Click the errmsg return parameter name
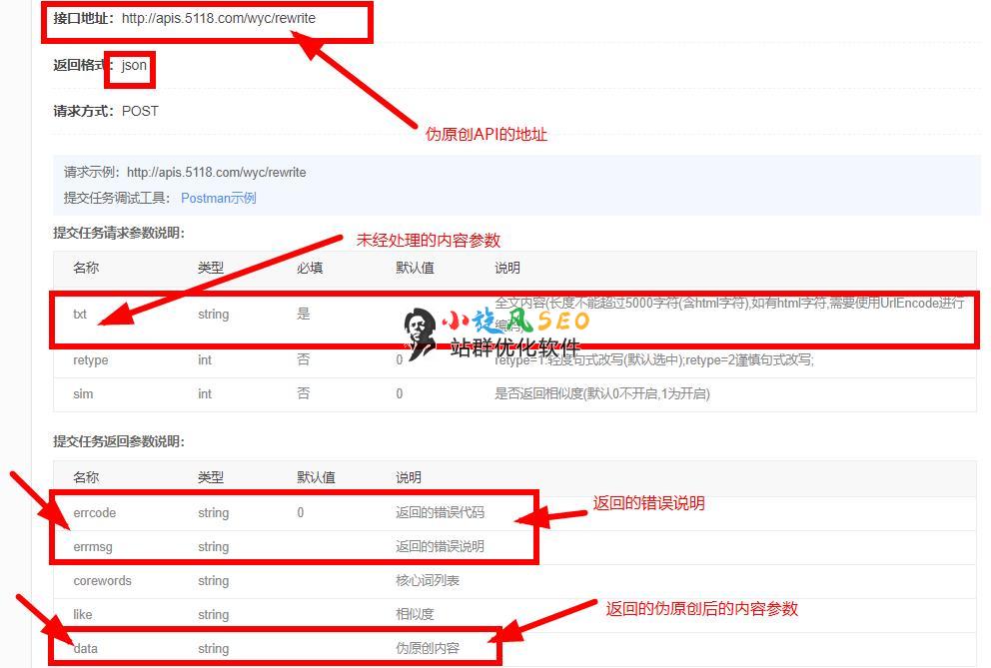This screenshot has width=991, height=668. click(x=94, y=546)
